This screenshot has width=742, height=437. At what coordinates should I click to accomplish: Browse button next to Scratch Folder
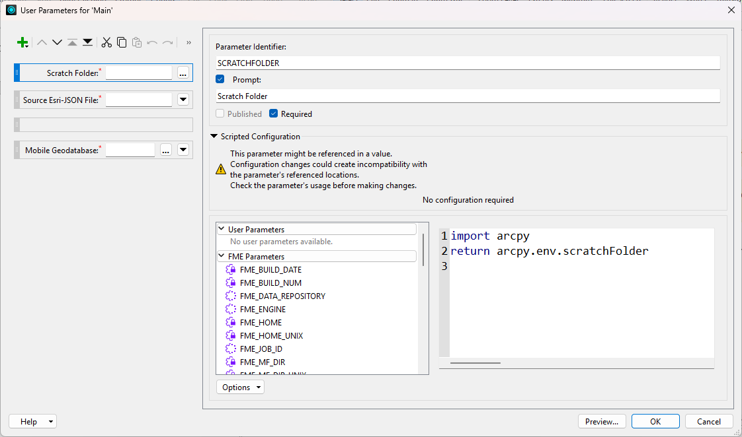[183, 73]
